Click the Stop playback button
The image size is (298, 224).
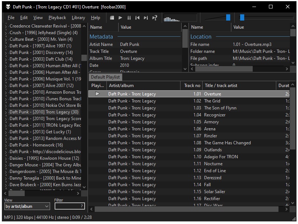point(112,18)
